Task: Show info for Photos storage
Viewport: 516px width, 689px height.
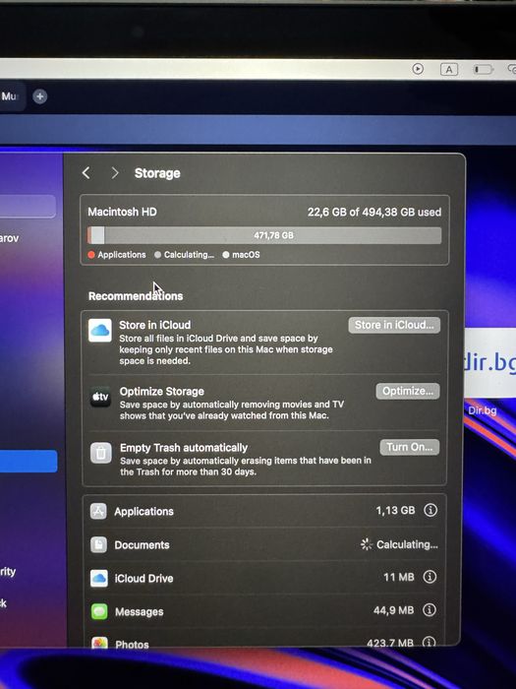Action: tap(429, 642)
